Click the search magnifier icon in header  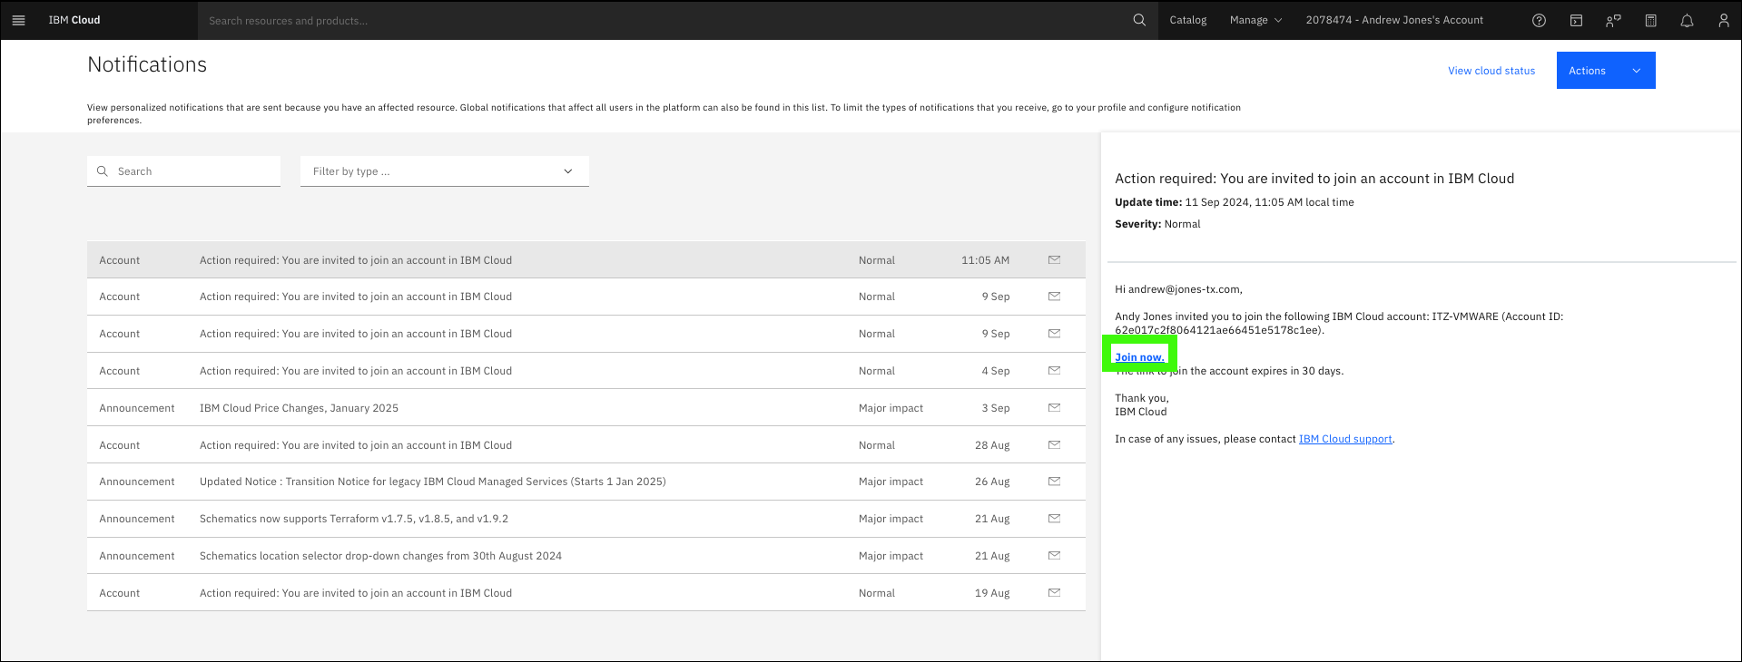pos(1139,20)
